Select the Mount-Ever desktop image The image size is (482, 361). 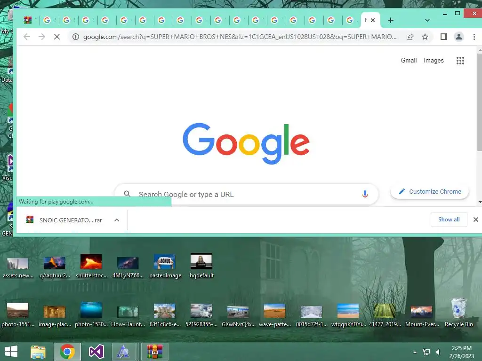tap(422, 315)
